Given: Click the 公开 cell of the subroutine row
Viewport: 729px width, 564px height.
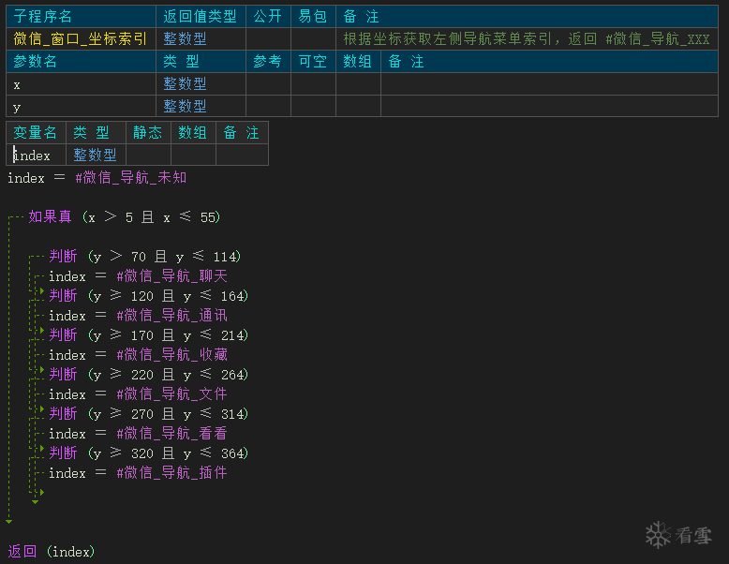Looking at the screenshot, I should coord(268,38).
